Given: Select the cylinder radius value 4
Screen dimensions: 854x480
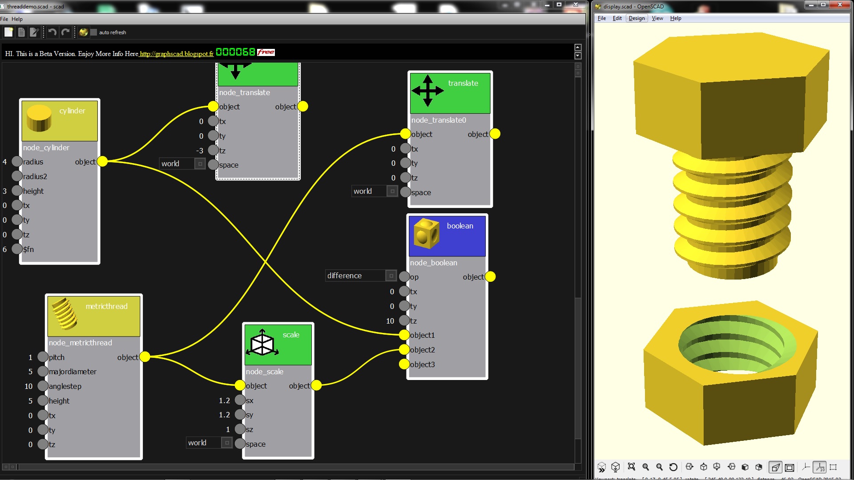Looking at the screenshot, I should (4, 162).
